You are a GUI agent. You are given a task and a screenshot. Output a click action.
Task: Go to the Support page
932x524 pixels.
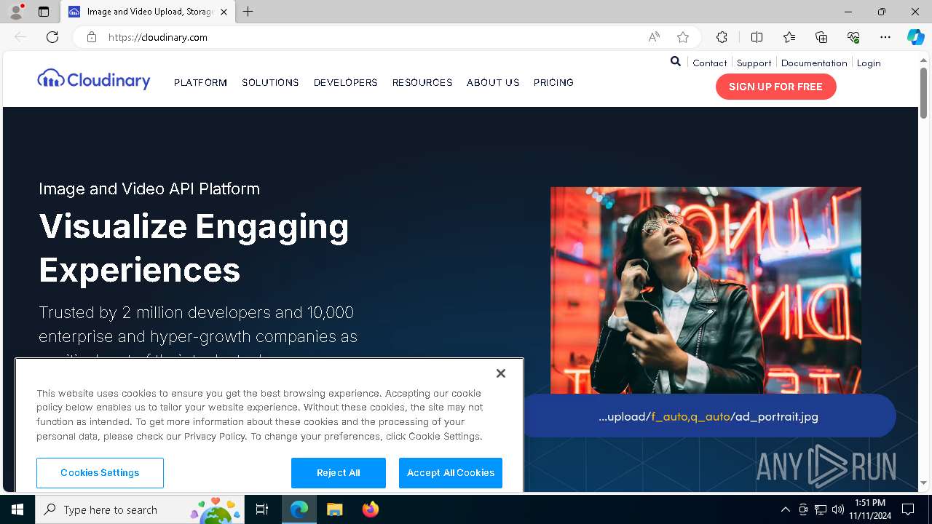(754, 63)
